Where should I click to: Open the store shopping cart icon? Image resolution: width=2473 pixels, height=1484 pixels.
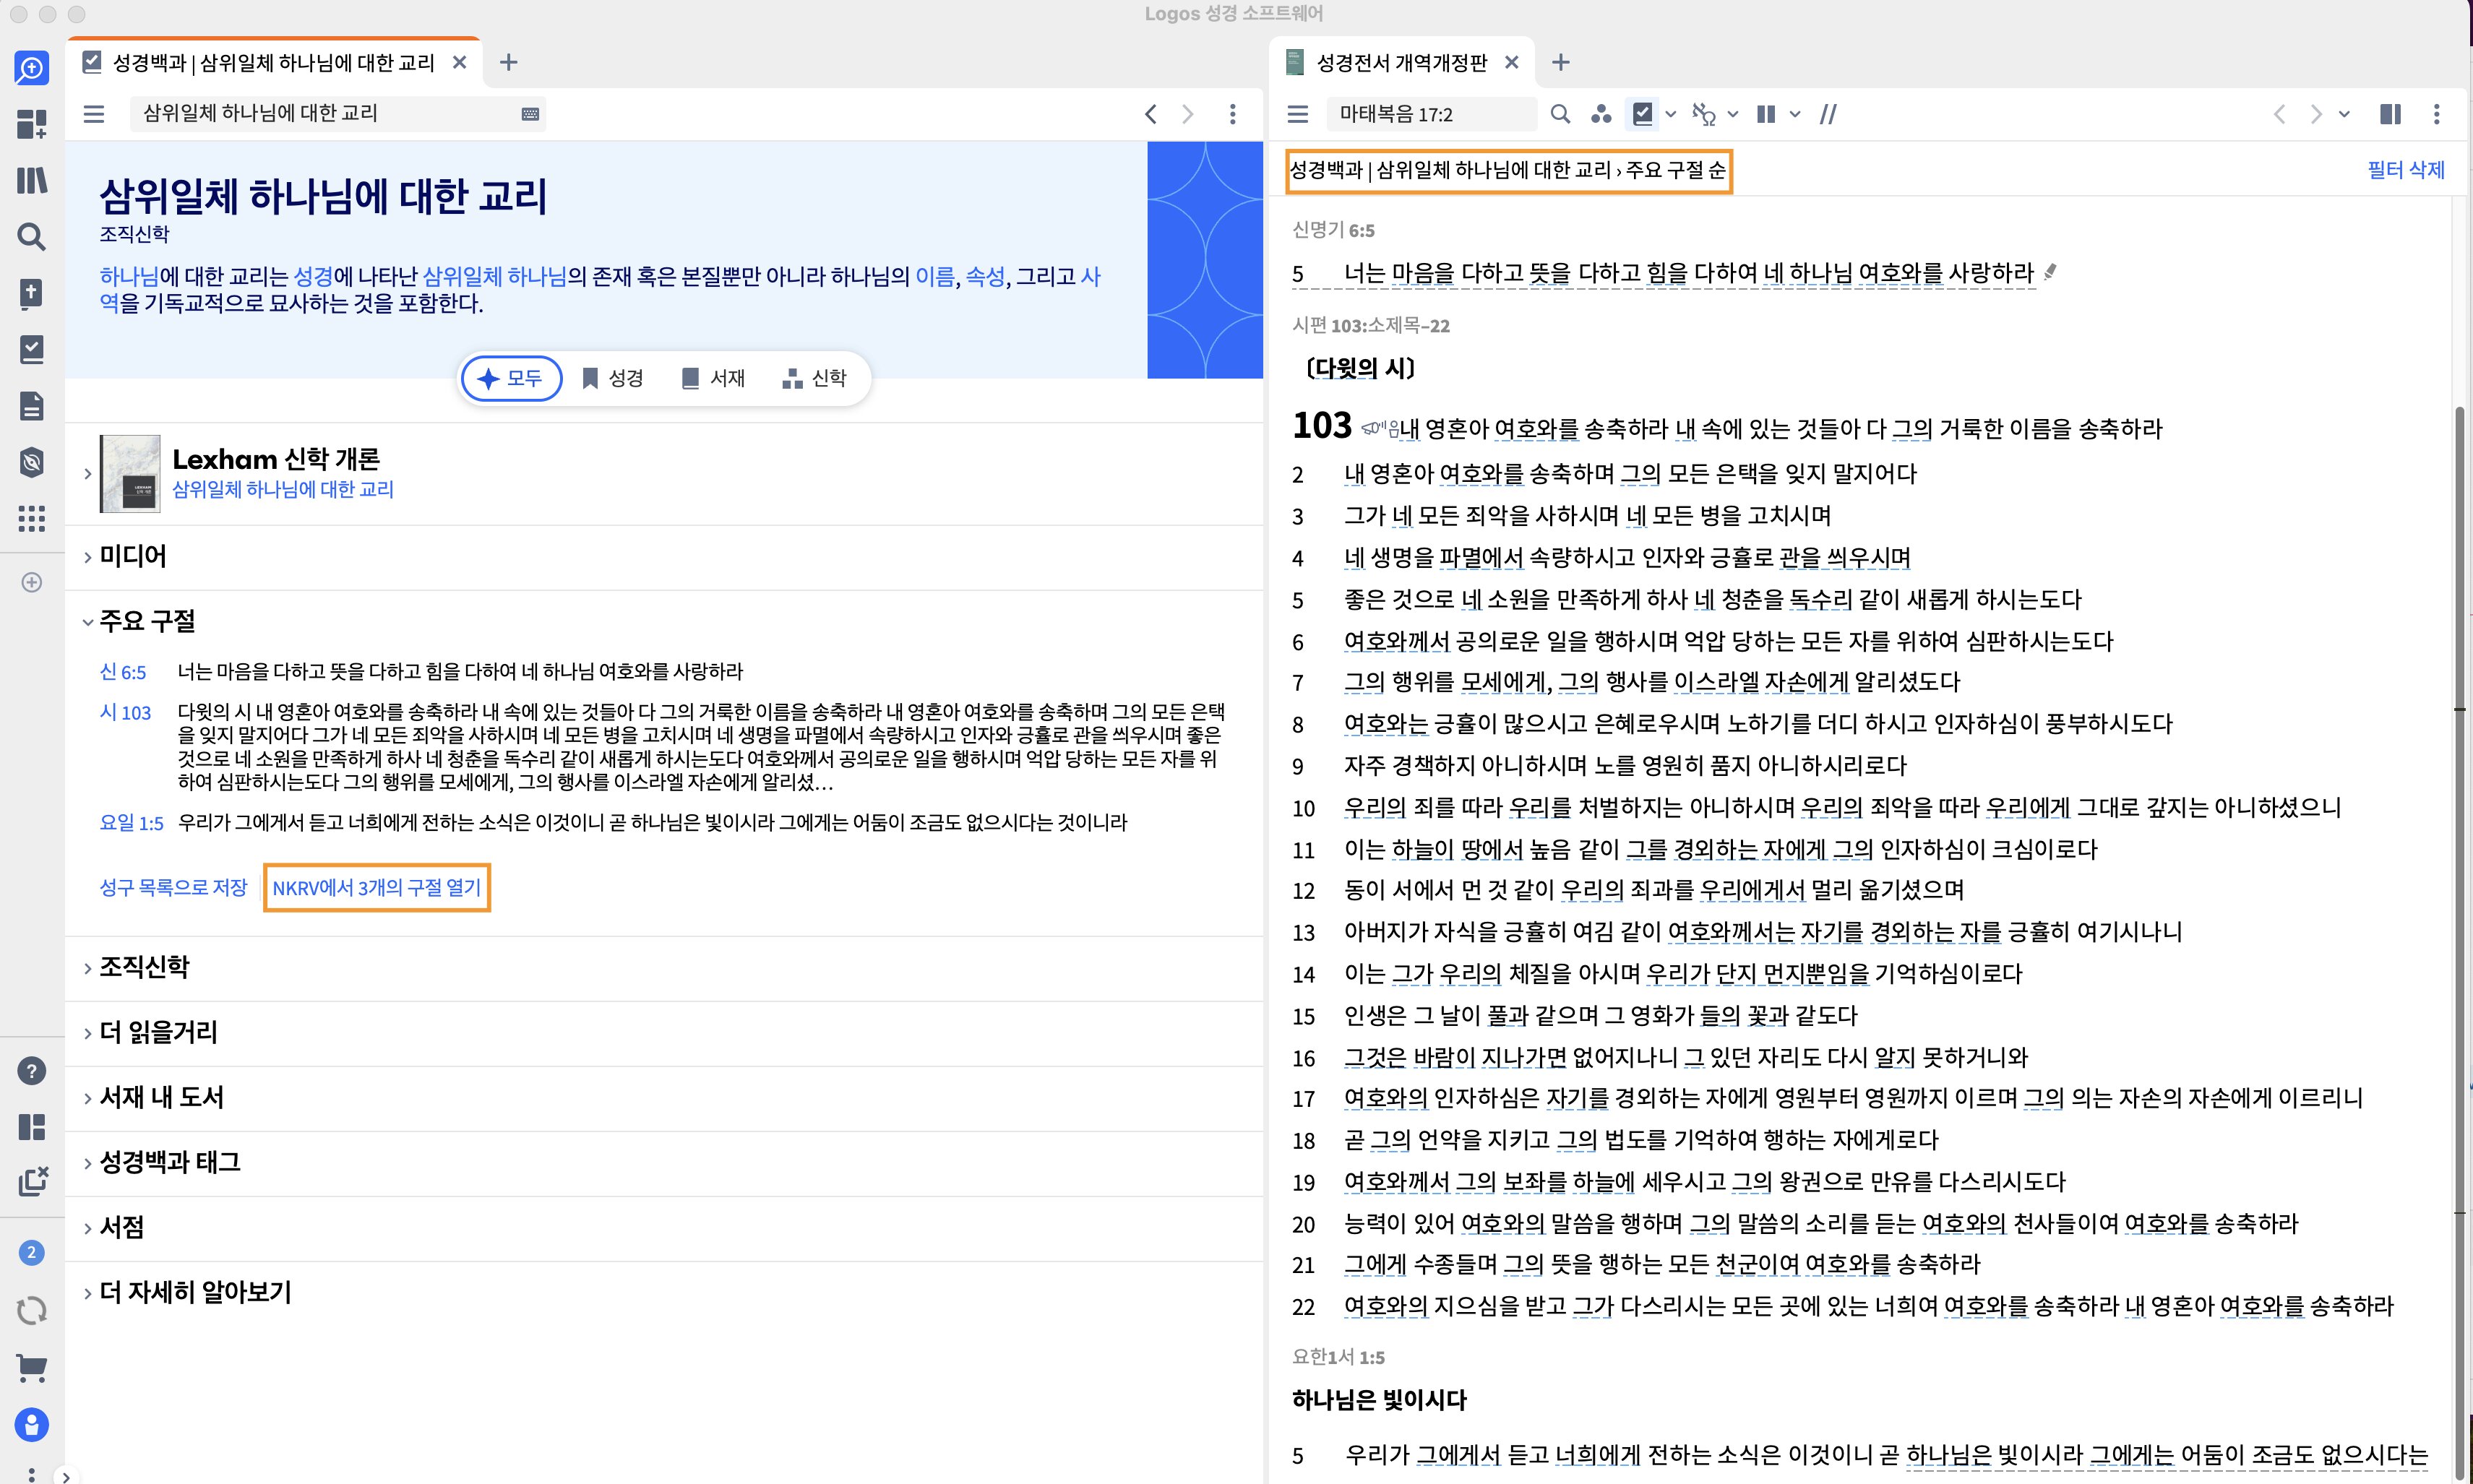coord(32,1368)
